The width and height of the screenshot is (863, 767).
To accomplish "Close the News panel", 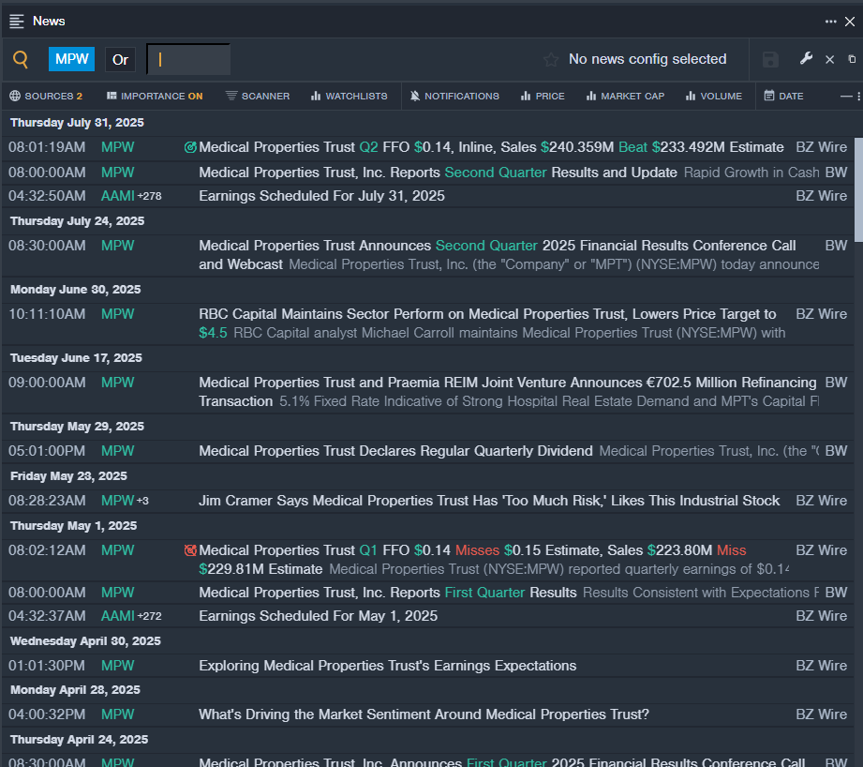I will 850,22.
